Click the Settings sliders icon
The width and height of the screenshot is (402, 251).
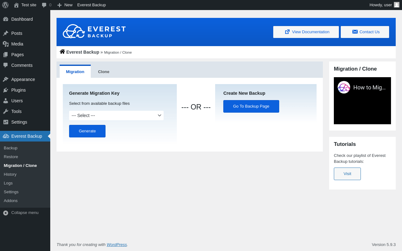(x=6, y=122)
